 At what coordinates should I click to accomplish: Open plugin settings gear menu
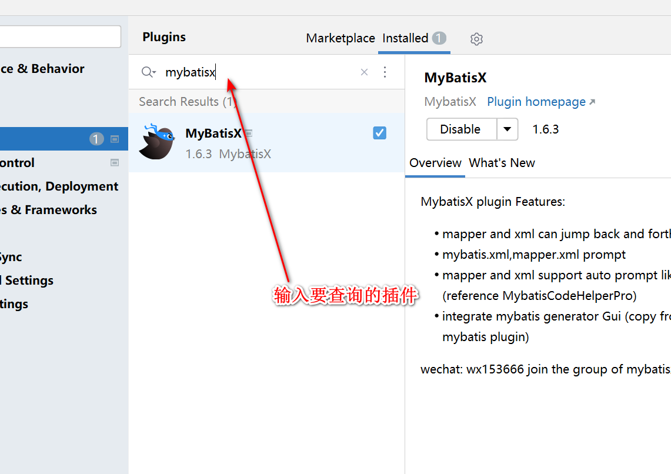(476, 39)
